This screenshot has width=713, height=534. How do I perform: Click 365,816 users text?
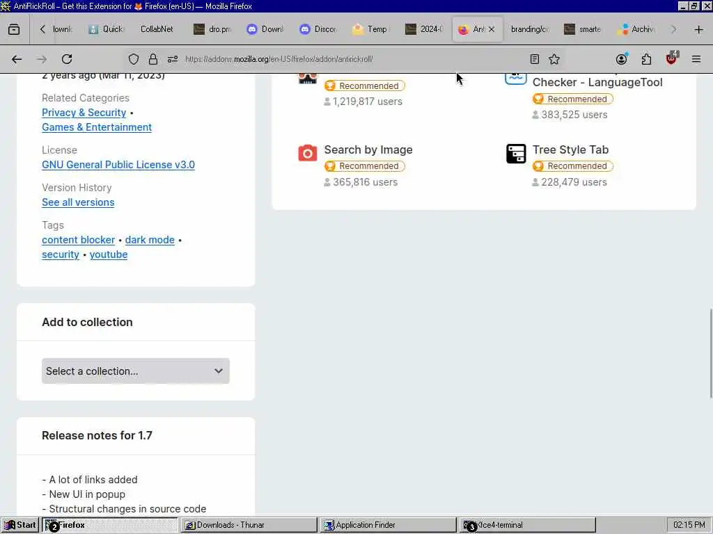coord(365,182)
